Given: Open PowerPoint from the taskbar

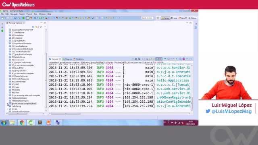Looking at the screenshot, I should point(49,122).
